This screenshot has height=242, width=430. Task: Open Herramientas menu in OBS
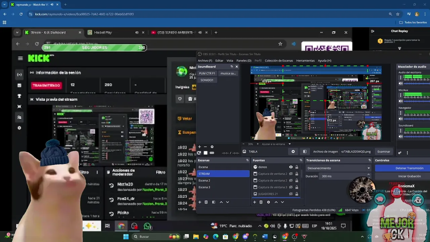[305, 61]
